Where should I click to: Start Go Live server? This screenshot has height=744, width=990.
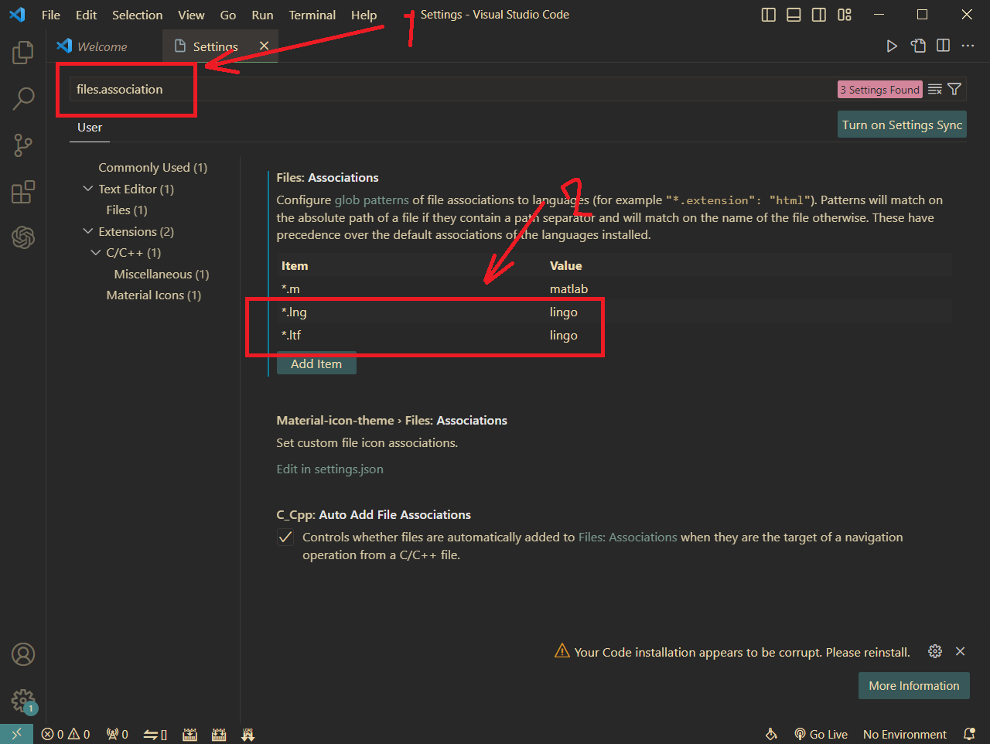tap(821, 735)
